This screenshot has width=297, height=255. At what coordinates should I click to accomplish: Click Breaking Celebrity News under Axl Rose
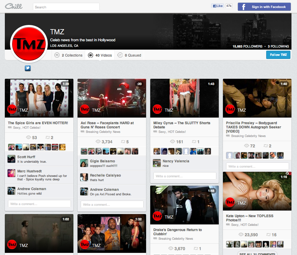pos(103,132)
